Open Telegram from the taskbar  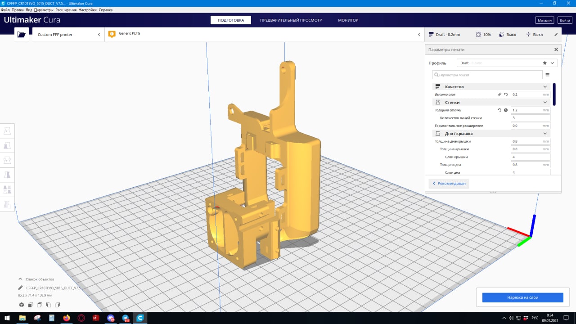click(126, 318)
